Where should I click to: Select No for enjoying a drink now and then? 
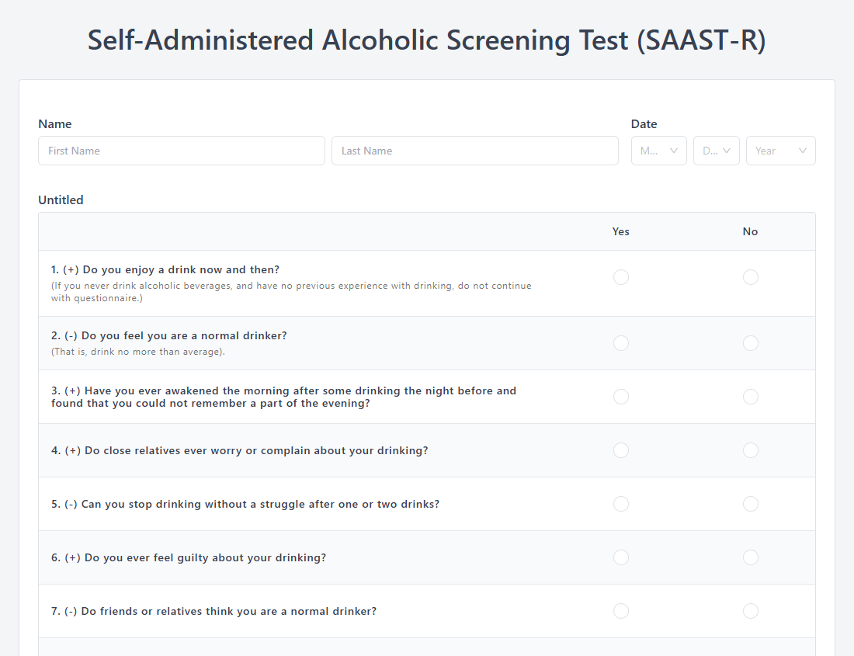[750, 277]
